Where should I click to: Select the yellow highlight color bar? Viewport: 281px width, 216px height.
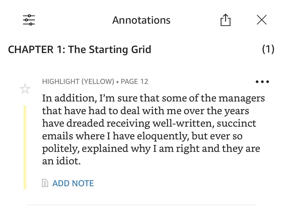click(25, 147)
